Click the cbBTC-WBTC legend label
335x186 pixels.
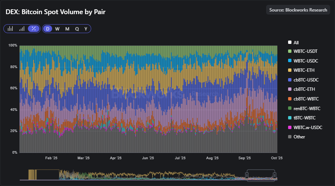[x=306, y=99]
